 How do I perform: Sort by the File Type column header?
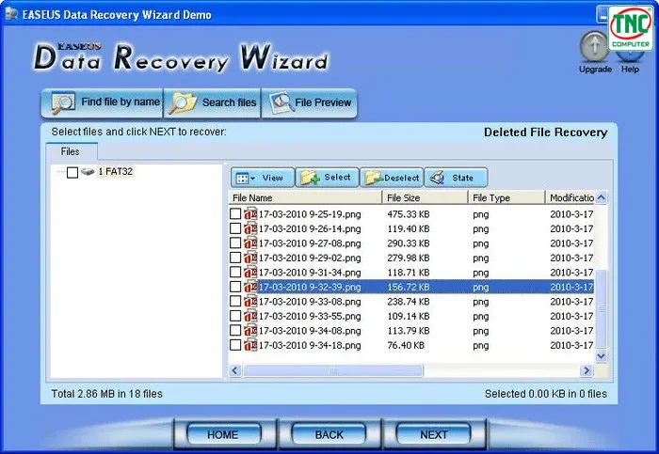click(x=506, y=197)
